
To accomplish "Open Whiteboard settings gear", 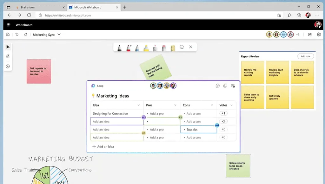I will tap(319, 34).
